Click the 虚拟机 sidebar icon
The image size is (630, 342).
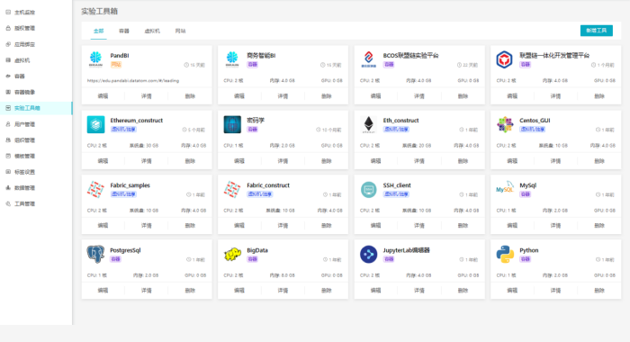coord(8,60)
